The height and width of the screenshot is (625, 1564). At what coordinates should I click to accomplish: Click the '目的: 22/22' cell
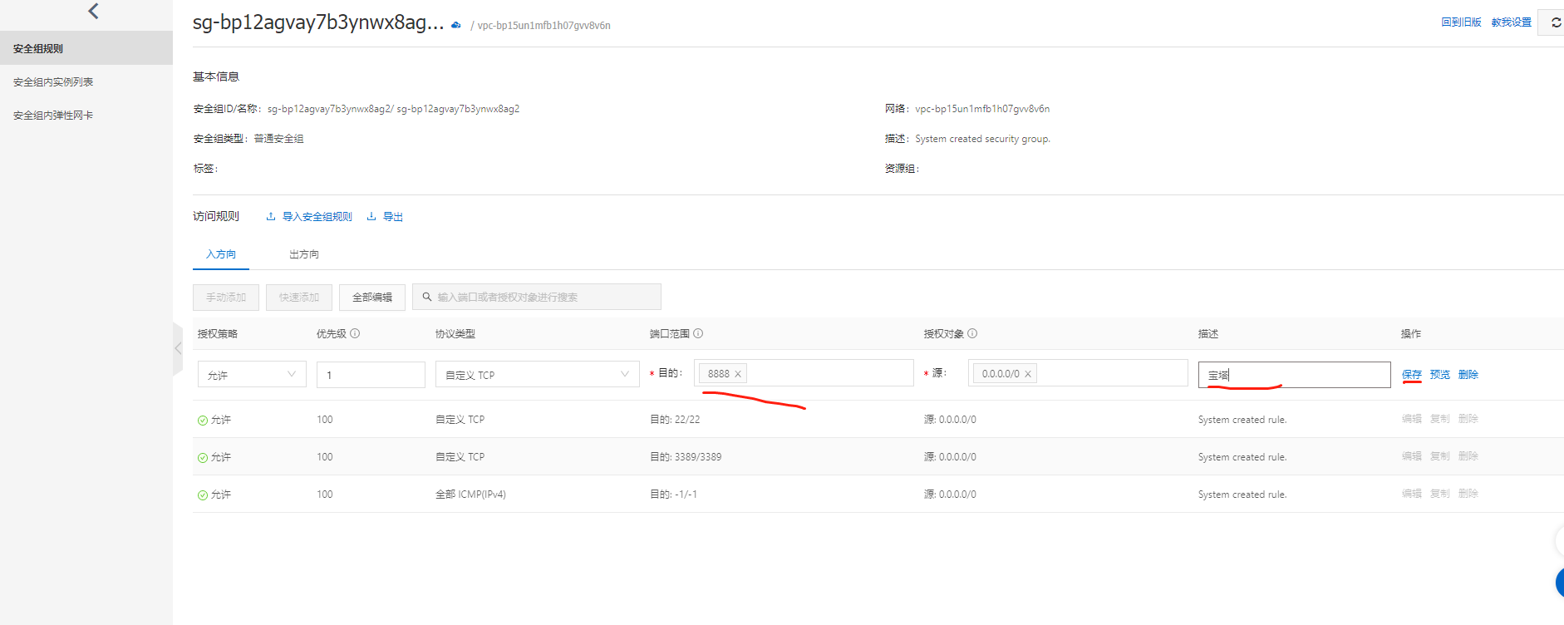(x=675, y=420)
